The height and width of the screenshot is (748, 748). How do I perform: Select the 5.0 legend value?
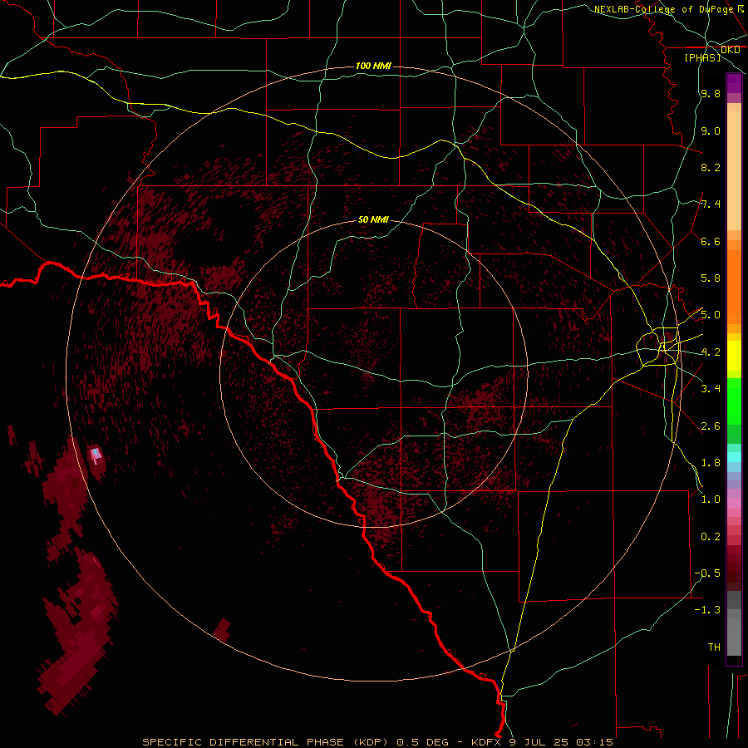(x=711, y=315)
